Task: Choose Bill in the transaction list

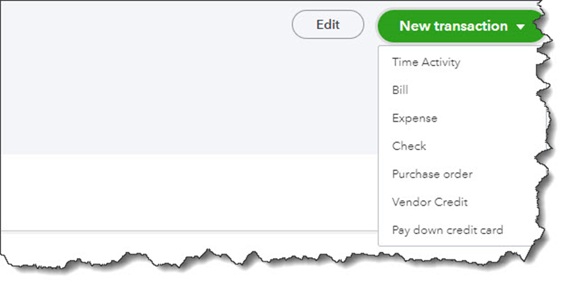Action: coord(400,90)
